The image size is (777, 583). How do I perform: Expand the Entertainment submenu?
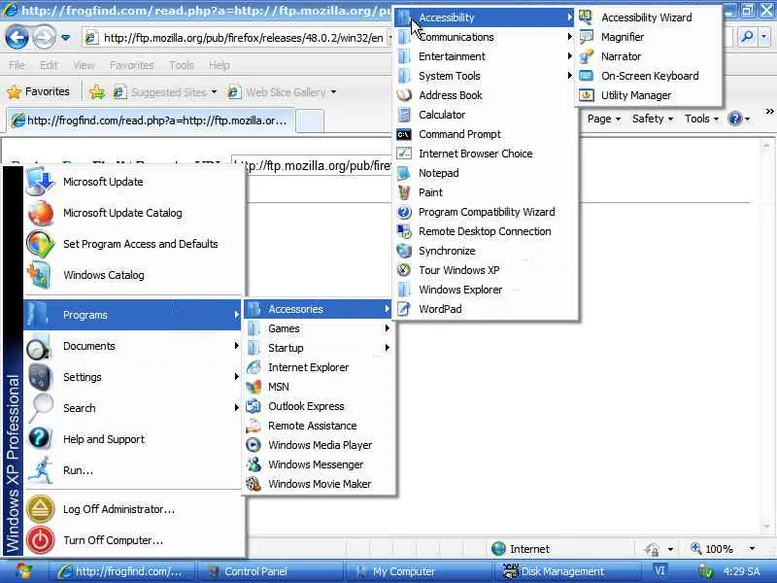point(486,56)
